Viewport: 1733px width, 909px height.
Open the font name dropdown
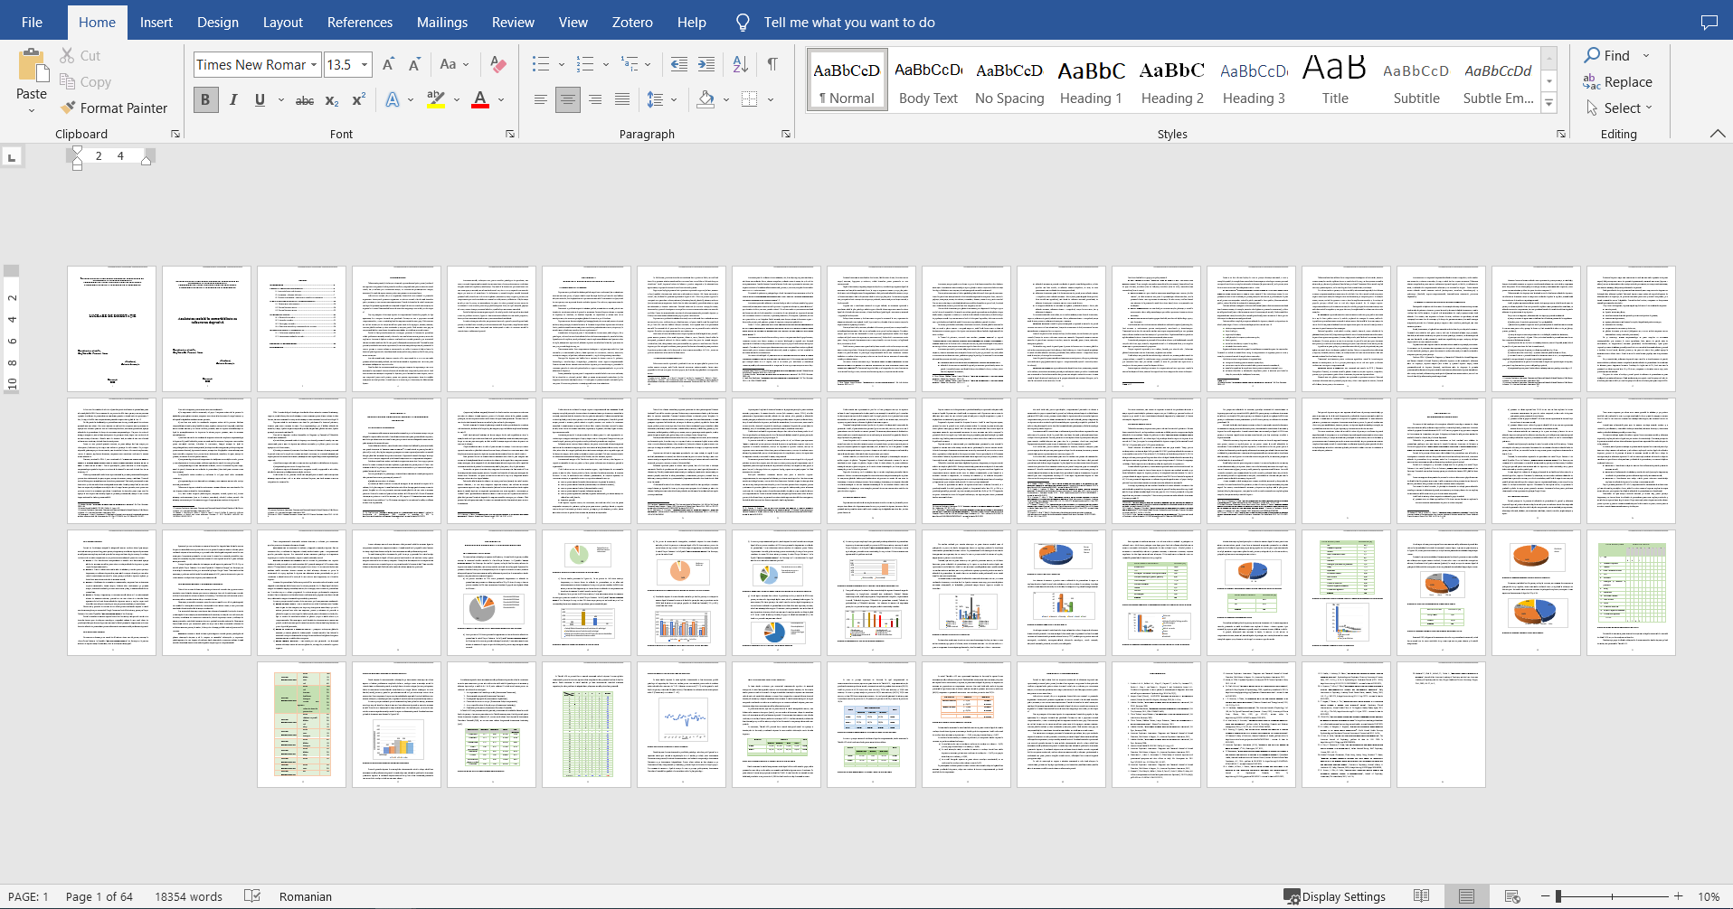pyautogui.click(x=314, y=64)
